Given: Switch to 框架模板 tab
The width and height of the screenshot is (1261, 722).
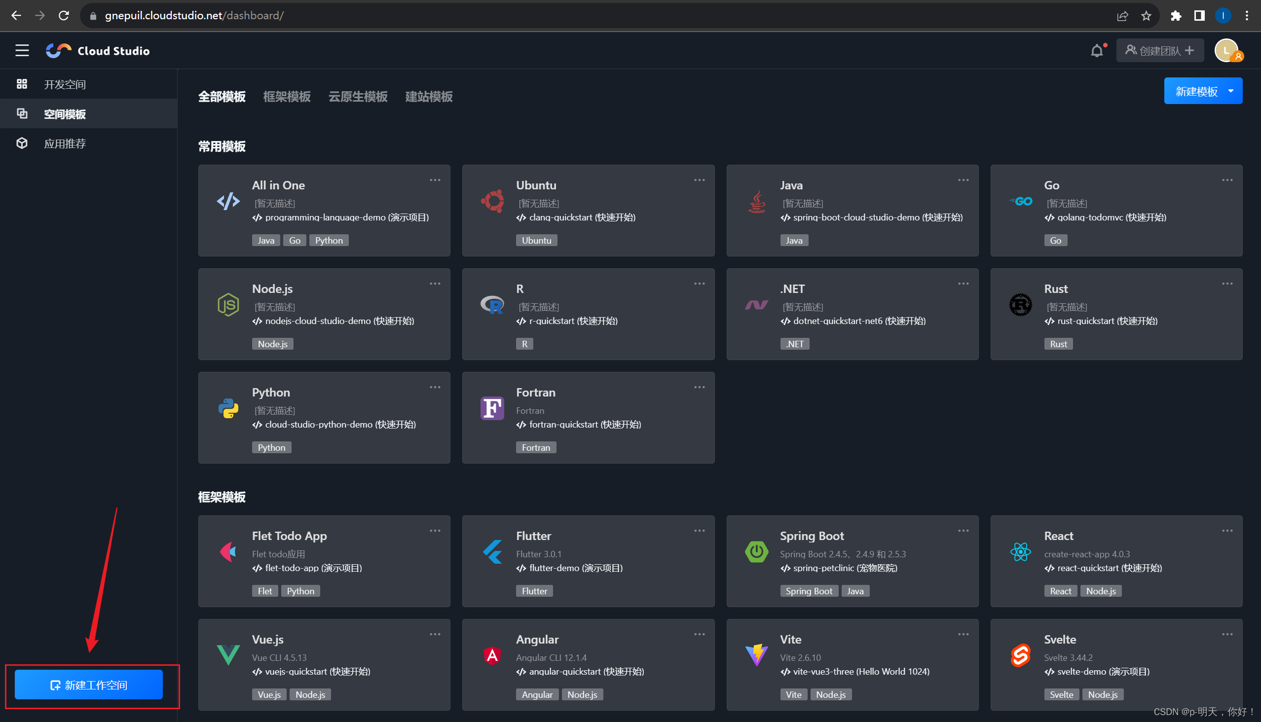Looking at the screenshot, I should pos(288,97).
